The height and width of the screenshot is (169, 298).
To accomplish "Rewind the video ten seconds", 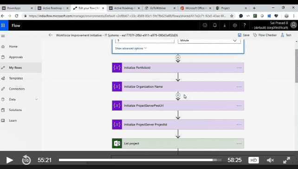I will [x=26, y=160].
